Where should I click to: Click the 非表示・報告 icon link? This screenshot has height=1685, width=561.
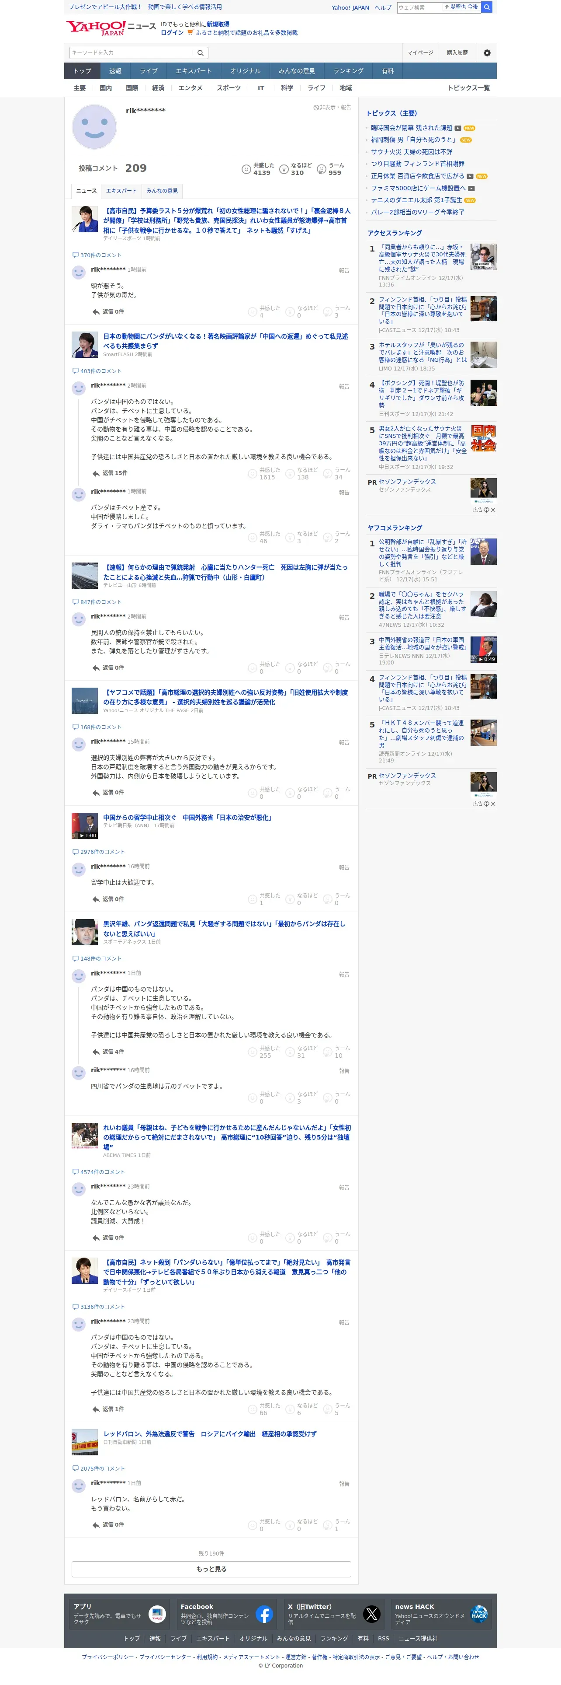(x=332, y=107)
